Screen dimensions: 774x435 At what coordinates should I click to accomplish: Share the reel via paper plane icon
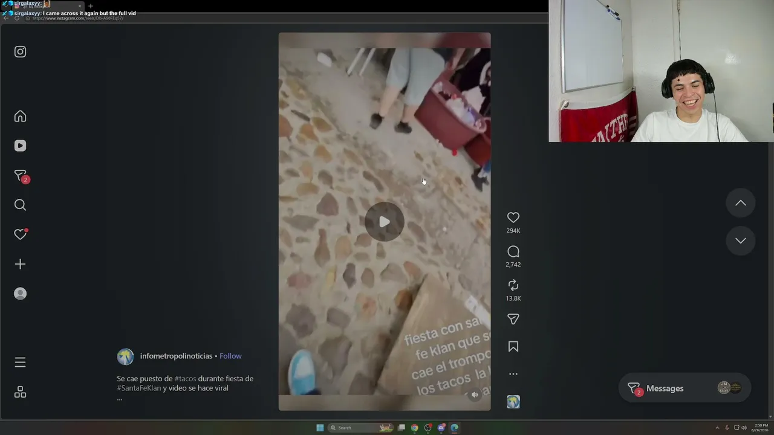[x=513, y=319]
